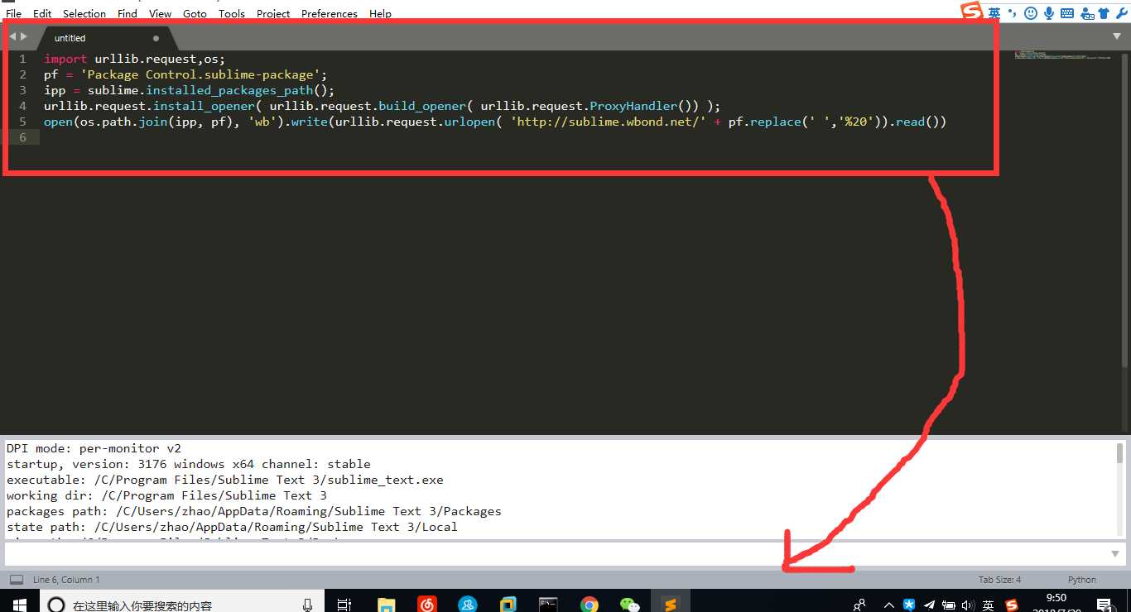This screenshot has height=612, width=1131.
Task: Click 'Package Control.sublime-package' string
Action: pos(200,74)
